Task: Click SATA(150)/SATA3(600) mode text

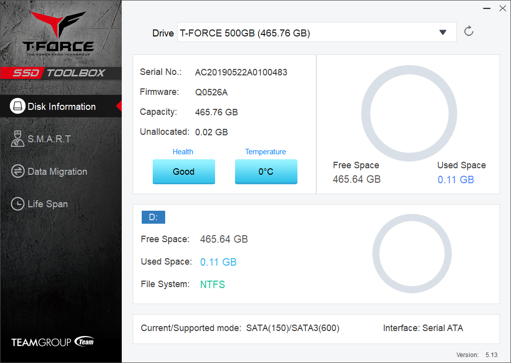Action: [292, 328]
